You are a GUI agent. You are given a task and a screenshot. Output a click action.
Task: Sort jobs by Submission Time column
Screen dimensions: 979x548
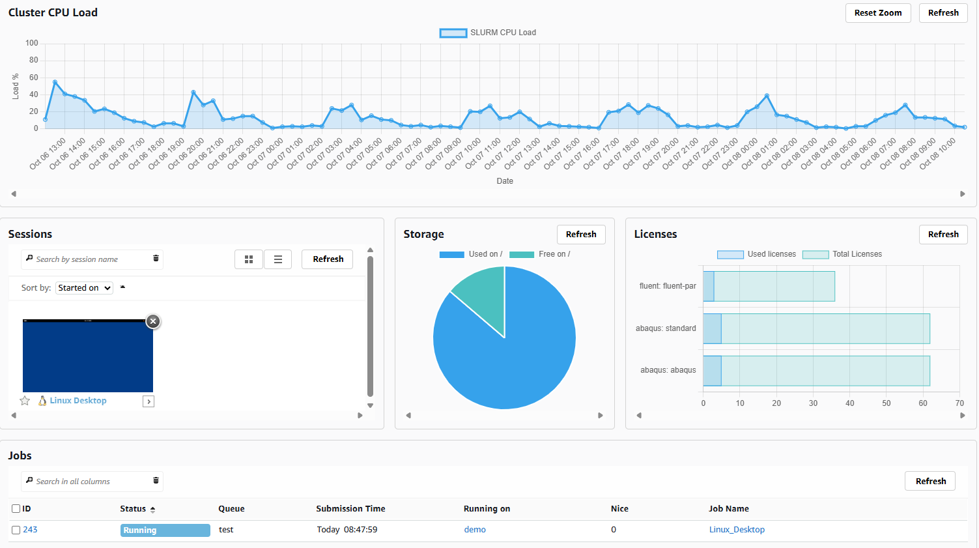coord(350,509)
